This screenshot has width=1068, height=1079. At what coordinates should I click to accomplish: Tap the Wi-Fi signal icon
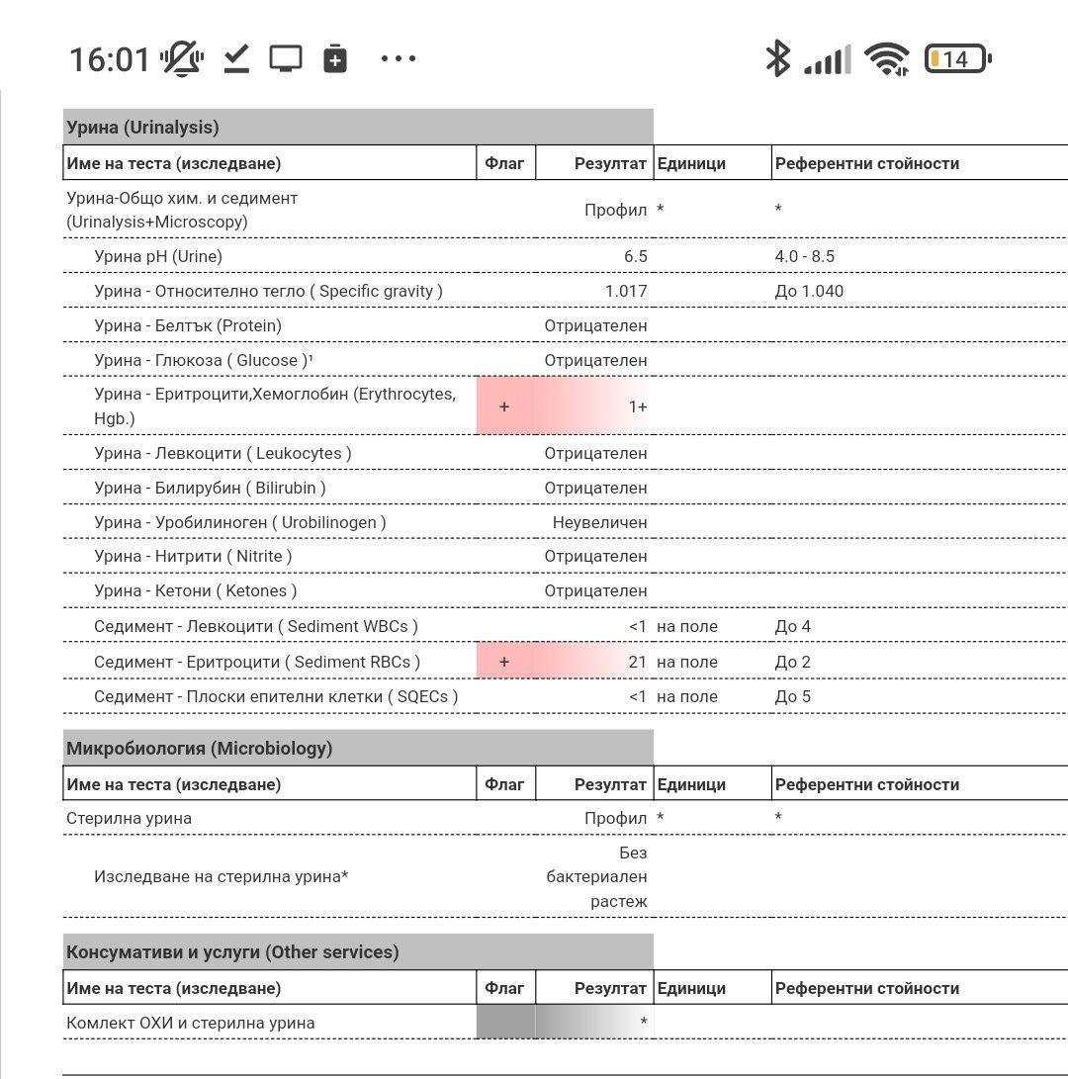(886, 59)
